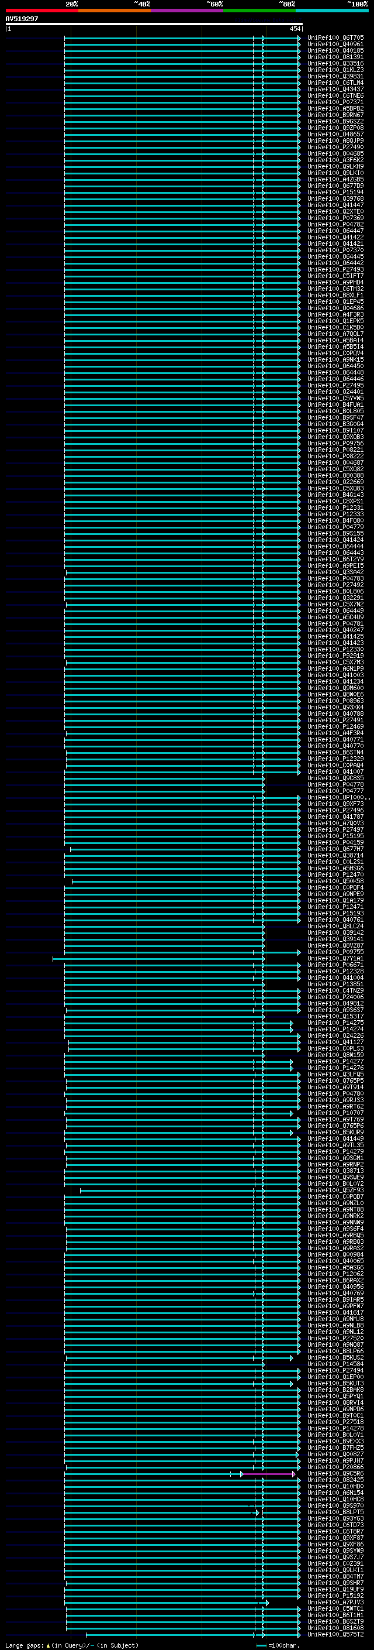
Task: Select hit UniRef100_Q39142
Action: pyautogui.click(x=335, y=932)
